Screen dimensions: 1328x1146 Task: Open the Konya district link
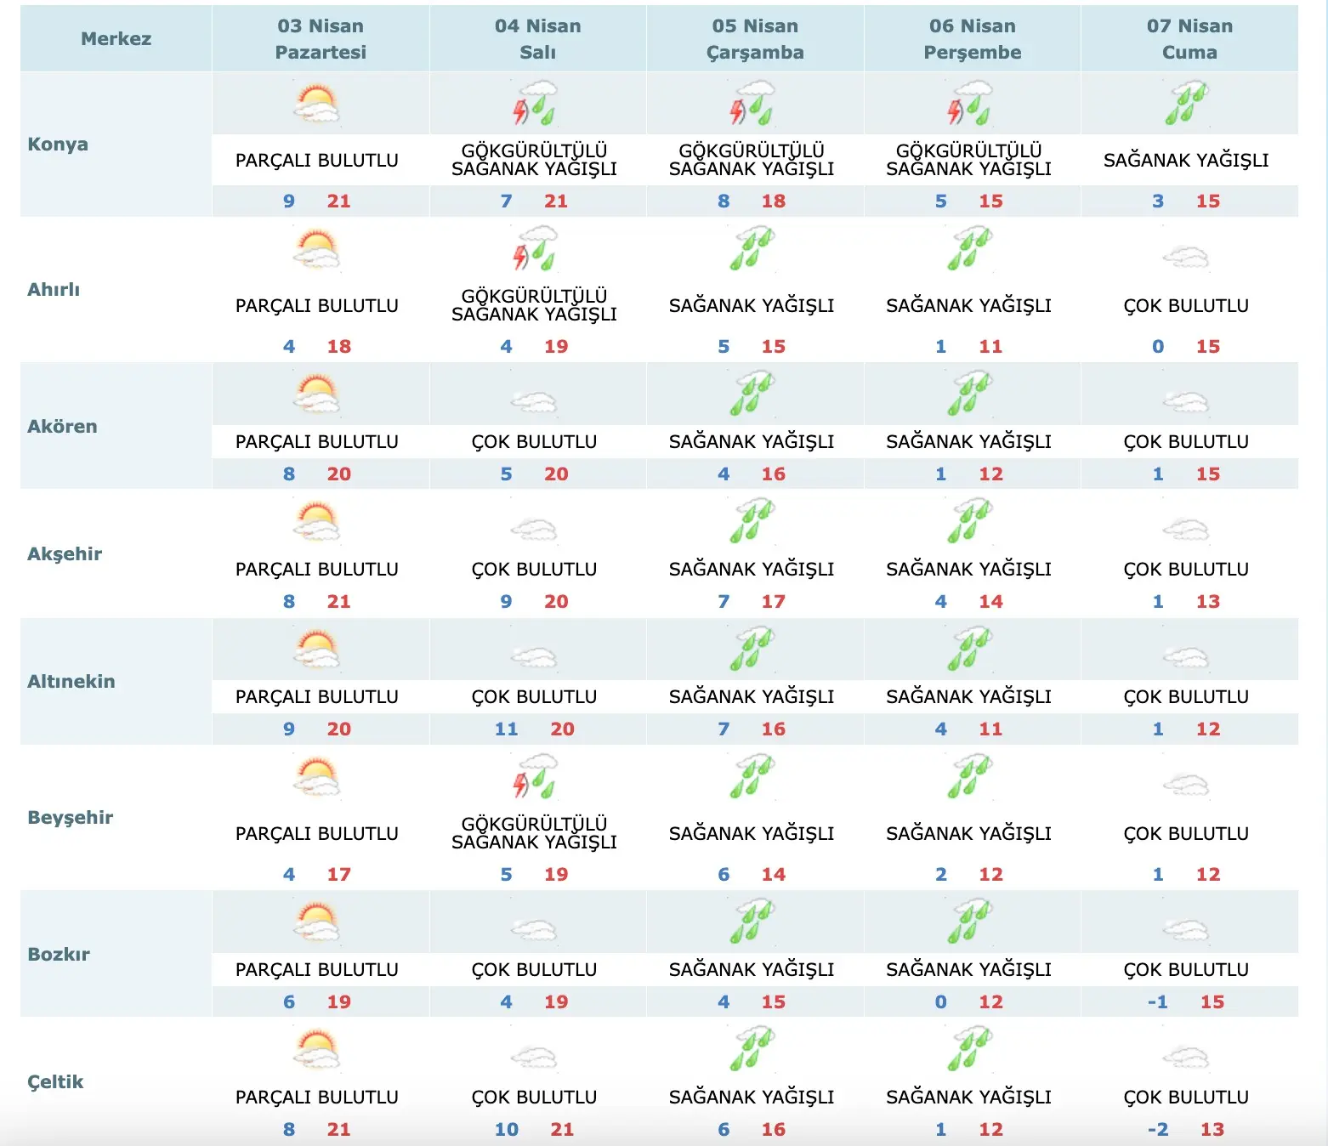[58, 144]
